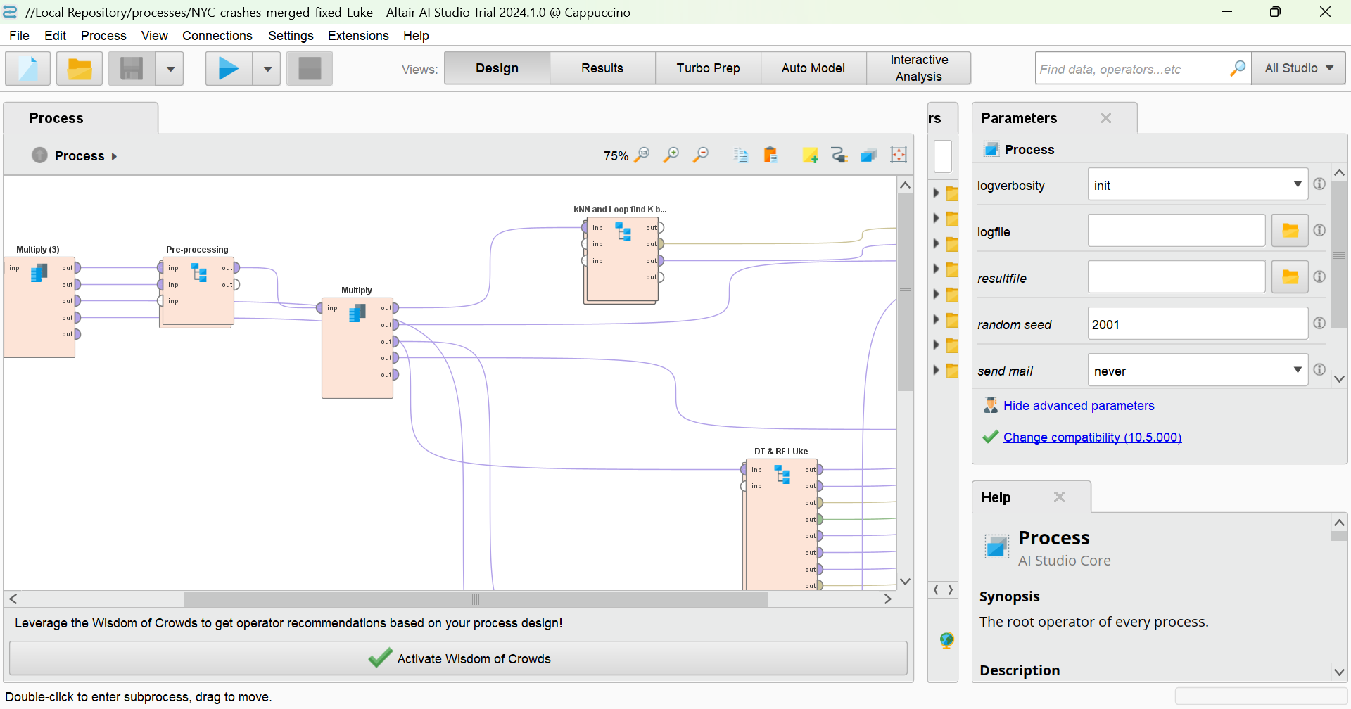The height and width of the screenshot is (709, 1351).
Task: Click the auto-fit process size icon
Action: coord(899,155)
